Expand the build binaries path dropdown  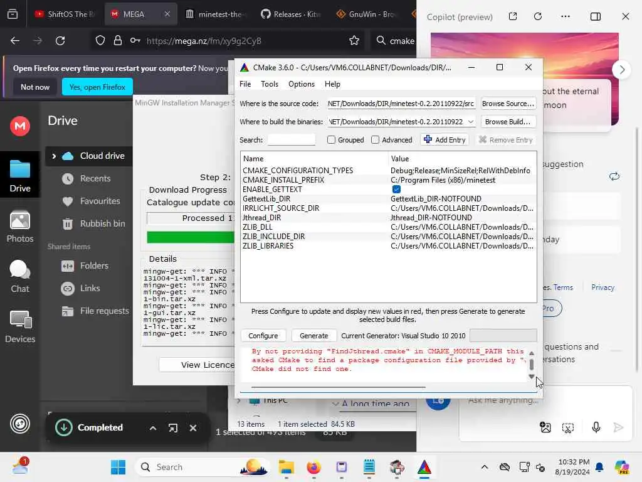[470, 122]
